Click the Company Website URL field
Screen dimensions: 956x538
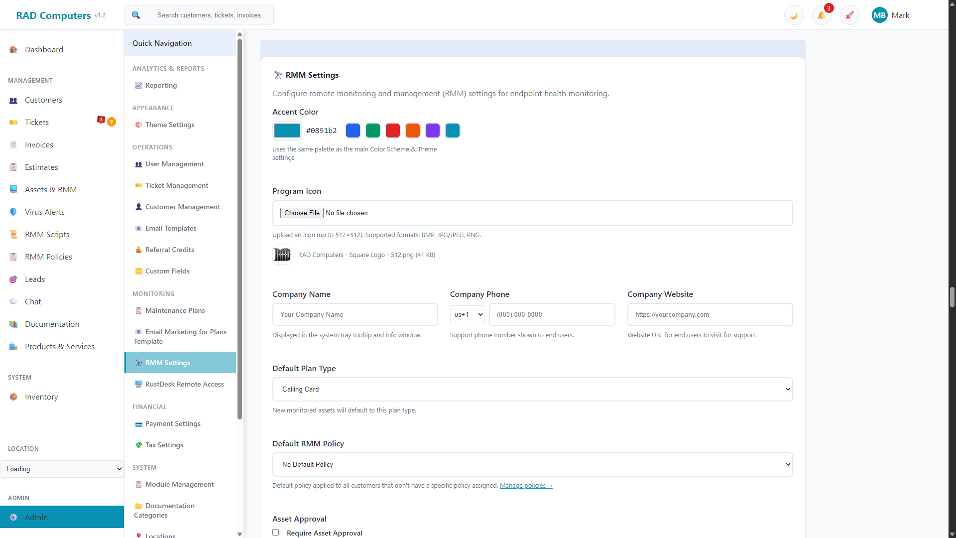tap(710, 314)
